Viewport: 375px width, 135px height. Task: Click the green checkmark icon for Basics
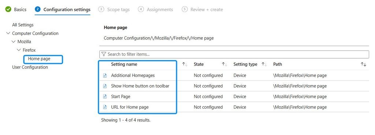[x=8, y=9]
